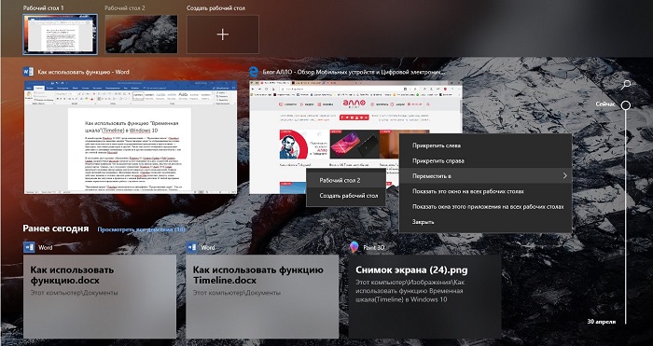653x346 pixels.
Task: Open the Как использовать функцию Timeline.docx card
Action: (262, 297)
